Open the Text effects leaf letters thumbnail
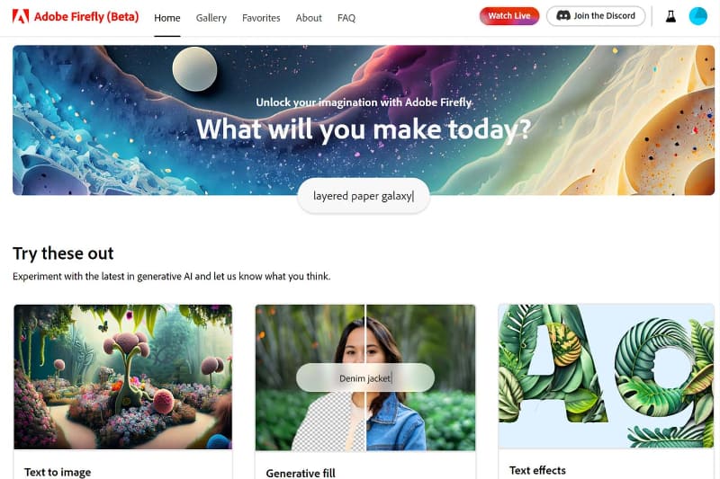 click(x=606, y=377)
